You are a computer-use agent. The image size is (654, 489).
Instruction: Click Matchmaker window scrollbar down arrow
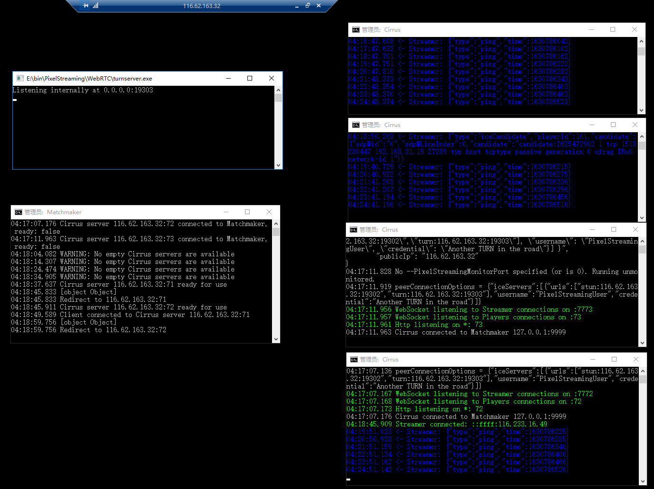pos(276,339)
